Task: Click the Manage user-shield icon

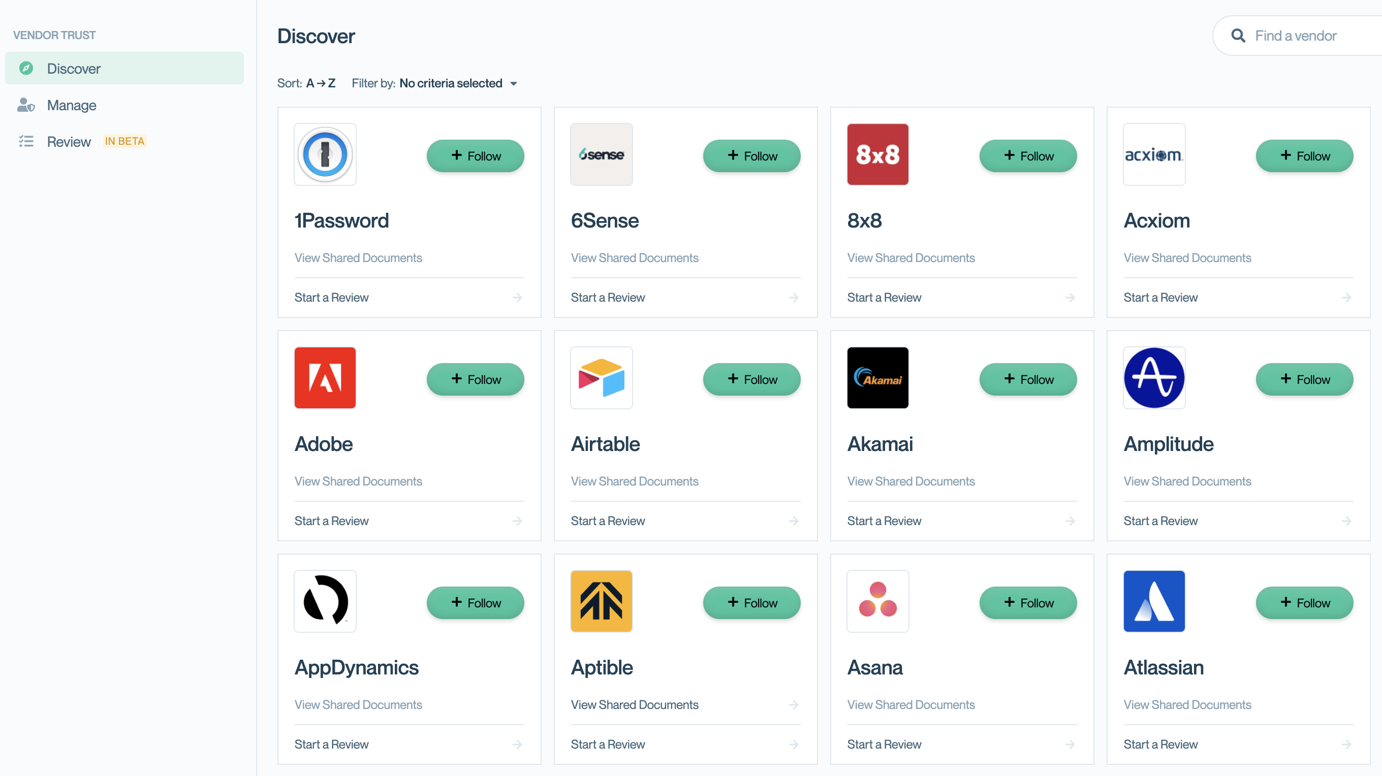Action: tap(26, 105)
